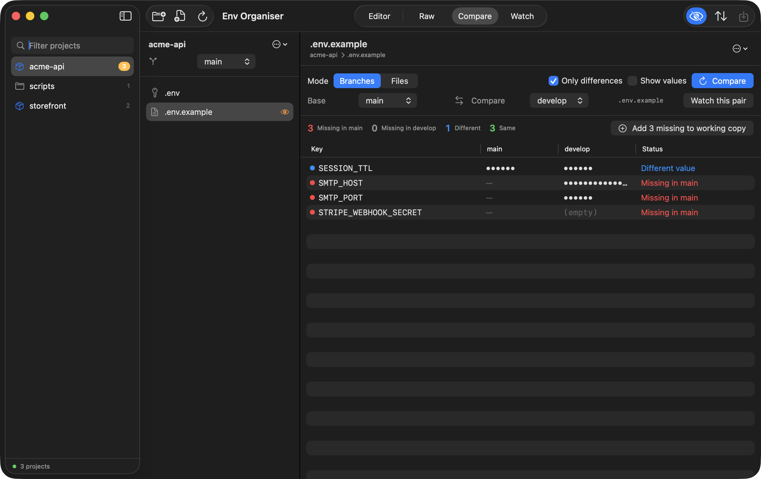Toggle the sidebar panel icon

[x=126, y=16]
